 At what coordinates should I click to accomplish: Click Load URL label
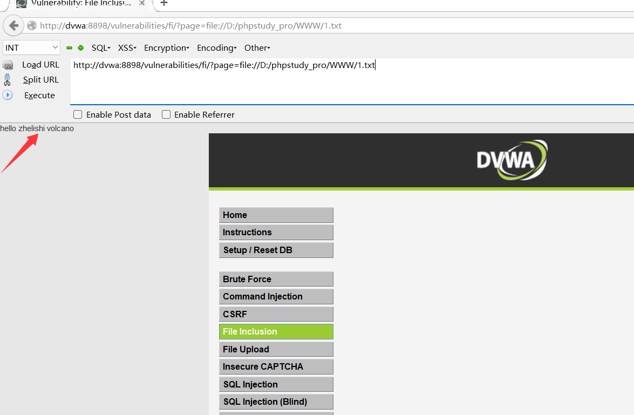coord(40,65)
